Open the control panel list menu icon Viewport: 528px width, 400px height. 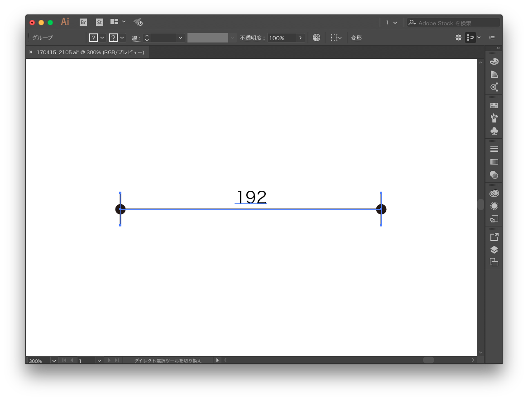coord(492,38)
